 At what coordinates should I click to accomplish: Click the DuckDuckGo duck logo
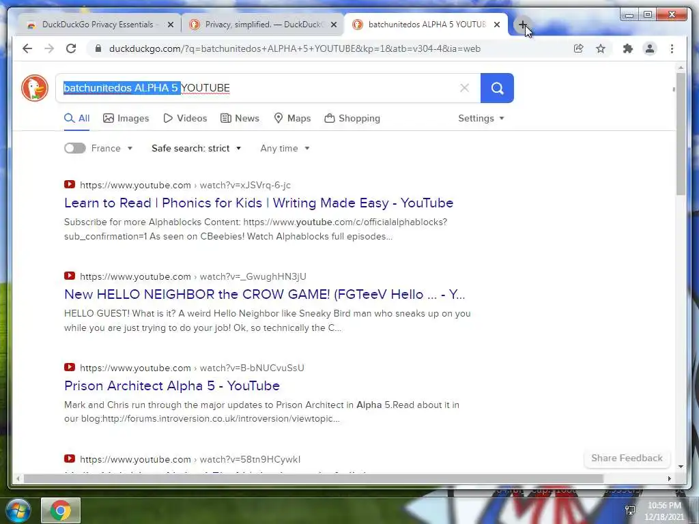click(35, 88)
